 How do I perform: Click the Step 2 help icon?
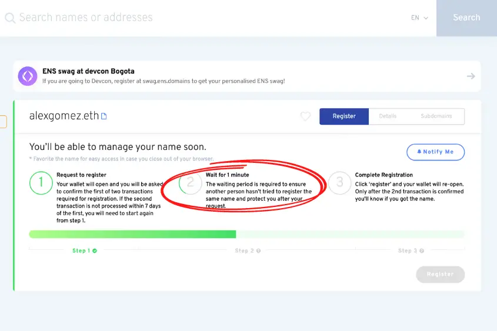pos(258,250)
